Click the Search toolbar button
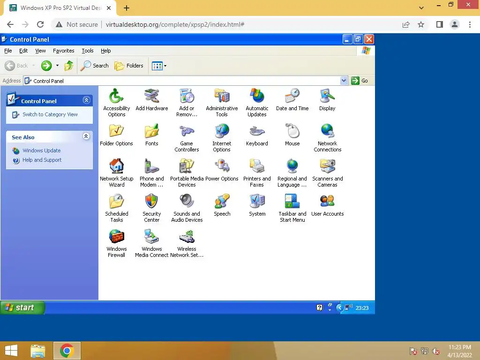This screenshot has width=480, height=360. coord(95,66)
